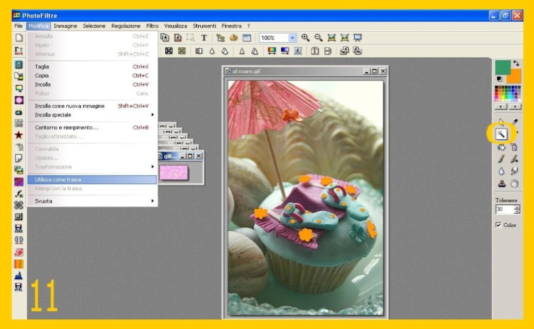This screenshot has width=534, height=329.
Task: Pick the Paint Bucket fill tool
Action: [501, 147]
